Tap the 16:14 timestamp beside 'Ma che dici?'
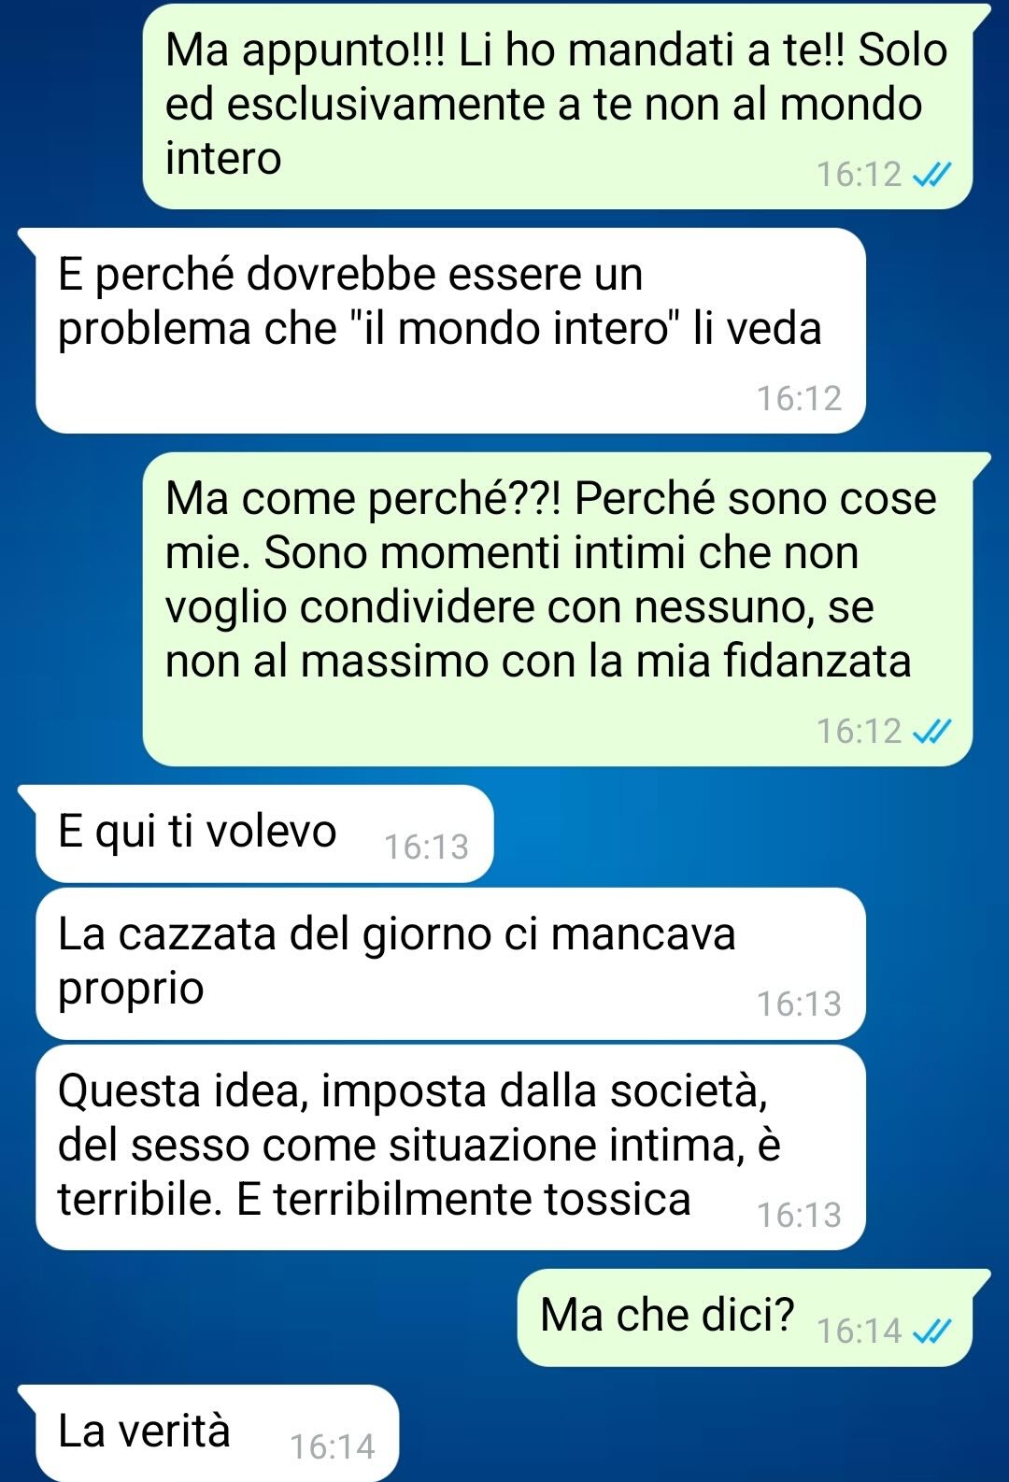 point(860,1332)
